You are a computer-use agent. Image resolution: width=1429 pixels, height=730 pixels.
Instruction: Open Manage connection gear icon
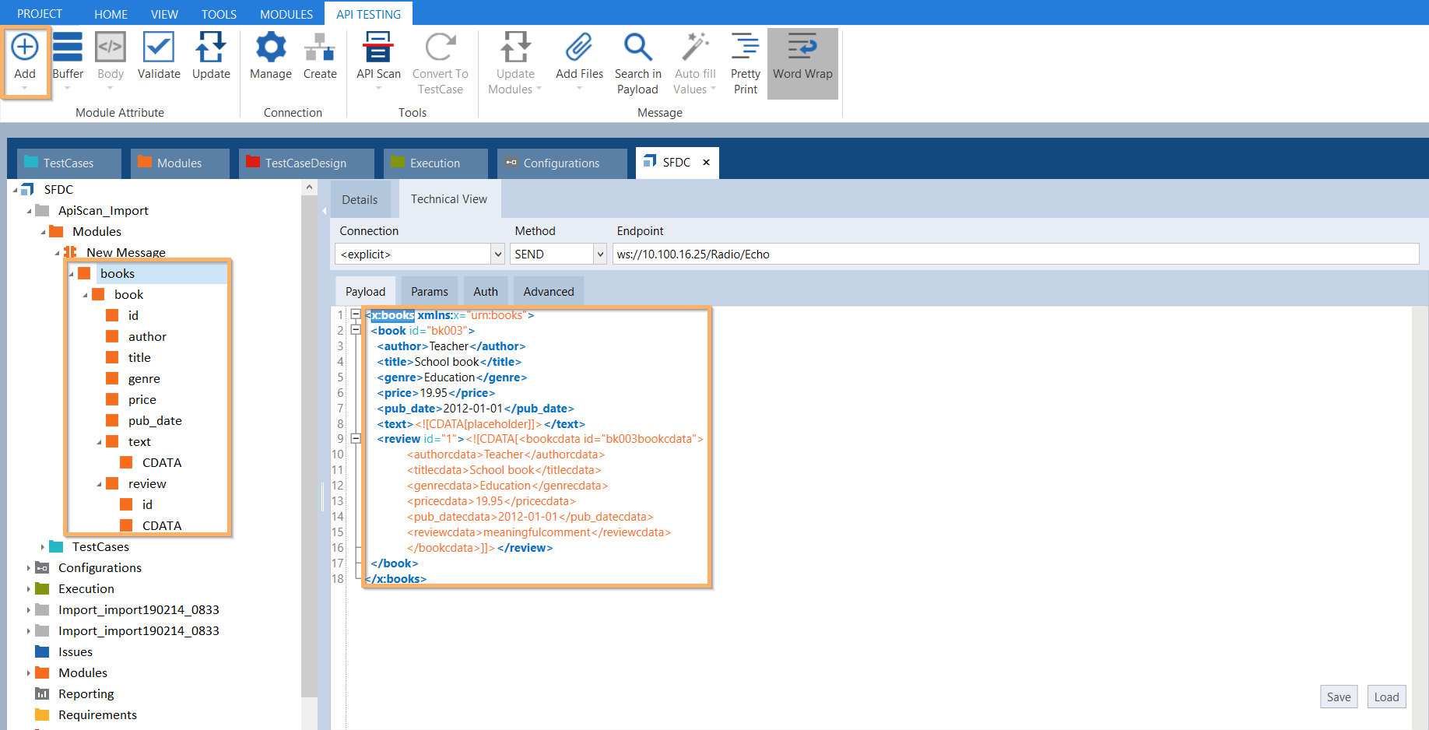(270, 48)
